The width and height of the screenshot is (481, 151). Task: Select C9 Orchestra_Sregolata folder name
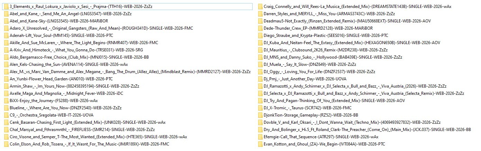(52, 115)
